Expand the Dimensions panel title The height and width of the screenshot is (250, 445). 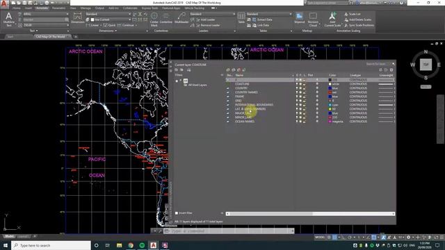[108, 31]
